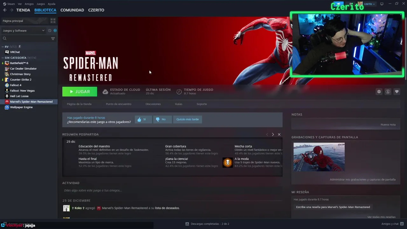Screen dimensions: 407x229
Task: Open game info icon
Action: coord(388,92)
